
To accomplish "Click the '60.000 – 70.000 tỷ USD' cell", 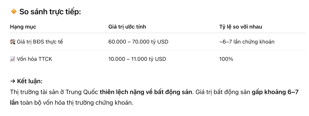I will click(138, 42).
